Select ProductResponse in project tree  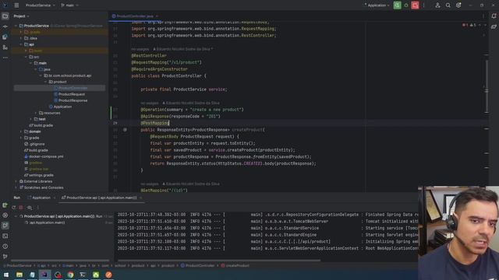coord(73,100)
